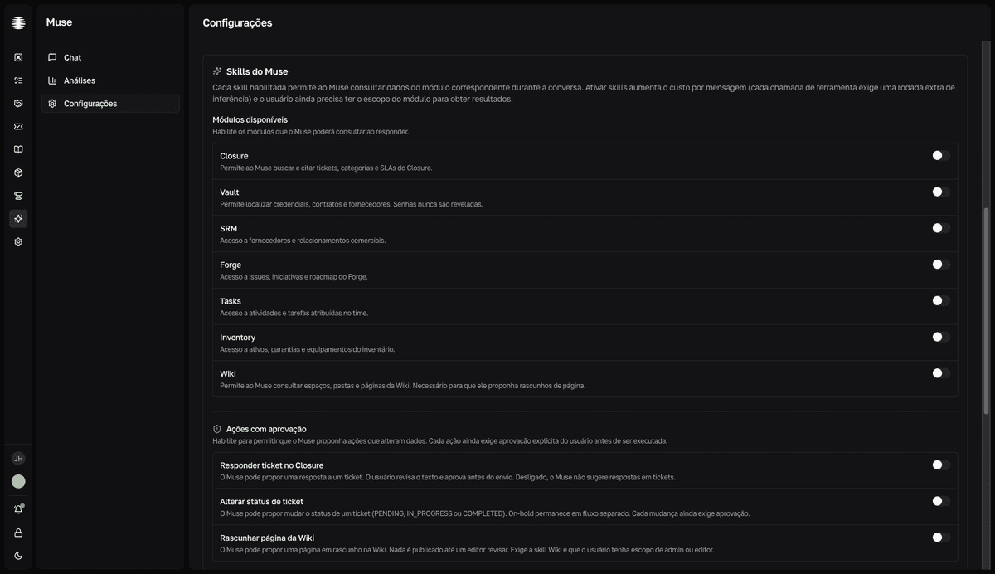Open the checklist tasks icon in the rail

[18, 80]
